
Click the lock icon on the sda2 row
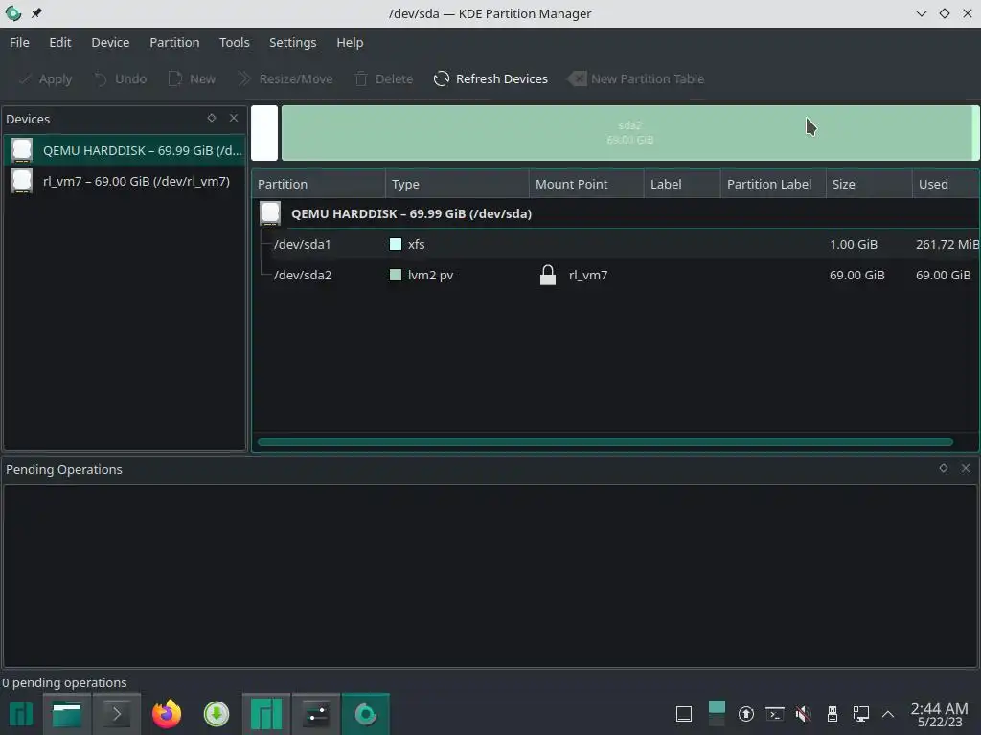(547, 275)
